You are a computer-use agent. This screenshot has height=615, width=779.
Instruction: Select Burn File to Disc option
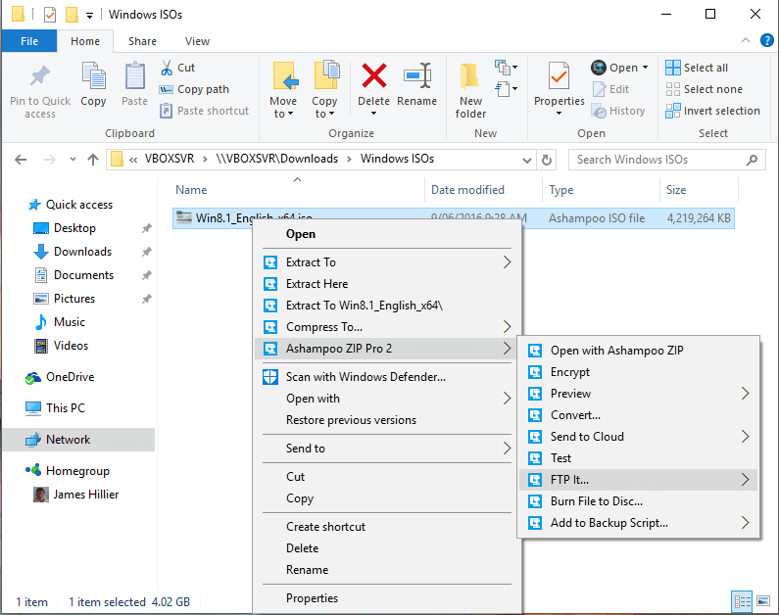(596, 501)
